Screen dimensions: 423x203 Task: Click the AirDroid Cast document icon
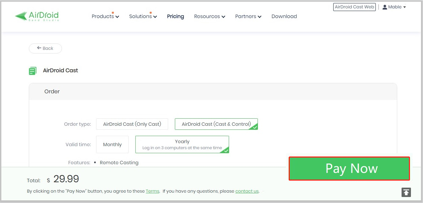(x=32, y=71)
